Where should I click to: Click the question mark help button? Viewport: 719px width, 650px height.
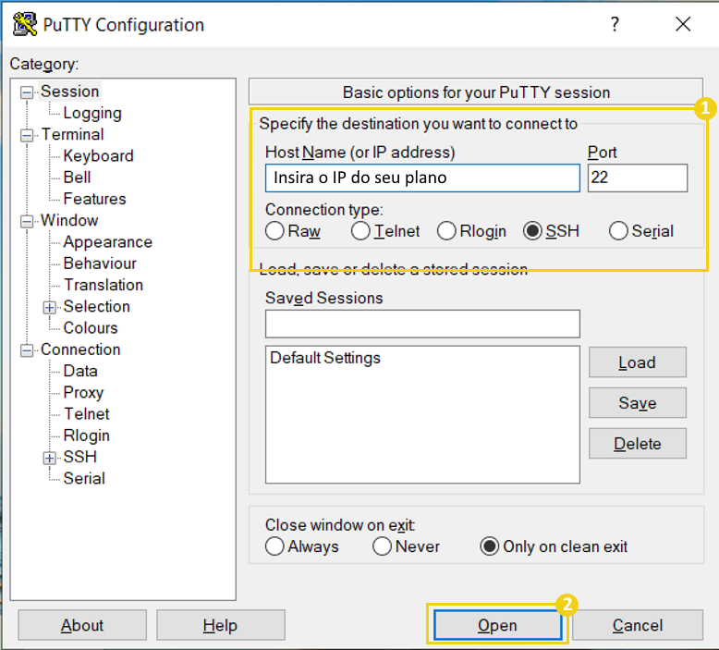click(x=615, y=24)
